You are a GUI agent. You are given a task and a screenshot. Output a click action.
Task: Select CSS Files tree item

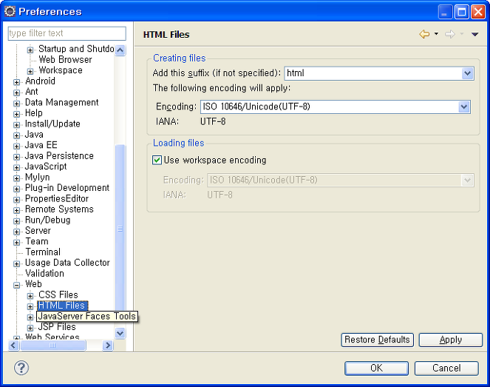pos(58,295)
